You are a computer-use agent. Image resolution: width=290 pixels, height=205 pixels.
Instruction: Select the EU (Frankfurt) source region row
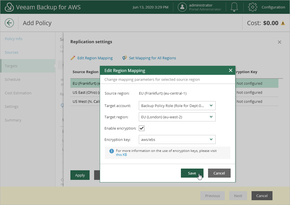click(x=85, y=83)
